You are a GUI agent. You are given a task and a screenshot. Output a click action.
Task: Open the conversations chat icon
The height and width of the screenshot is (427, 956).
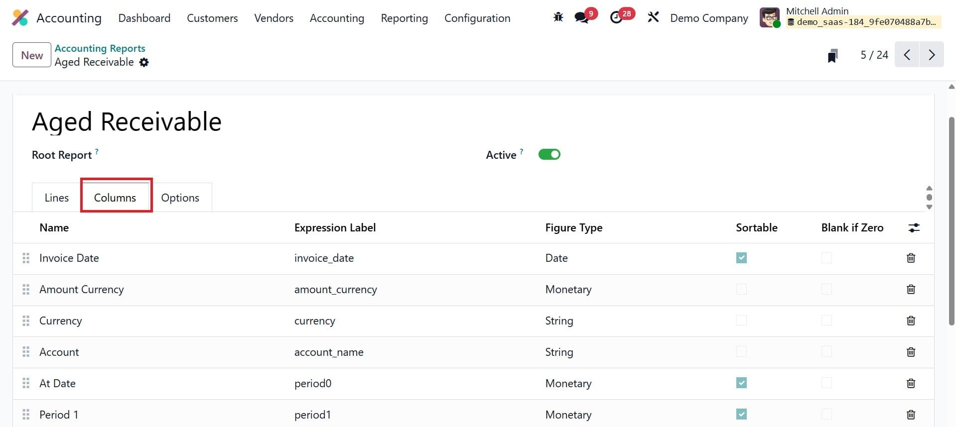coord(581,17)
